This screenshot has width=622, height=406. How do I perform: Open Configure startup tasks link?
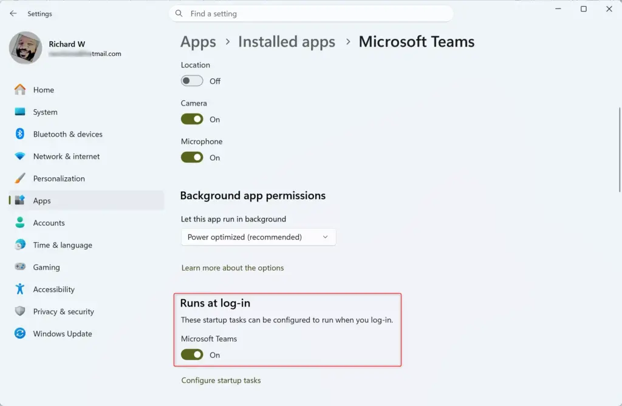[x=221, y=381]
